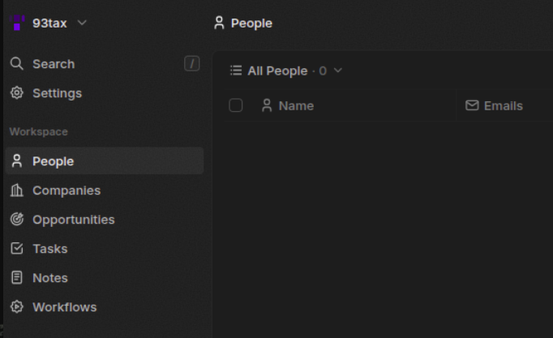
Task: Navigate to Workflows in the sidebar
Action: [65, 307]
